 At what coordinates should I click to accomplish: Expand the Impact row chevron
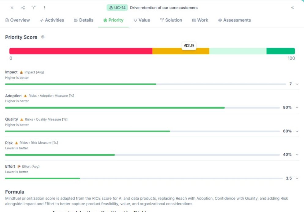coord(297,84)
